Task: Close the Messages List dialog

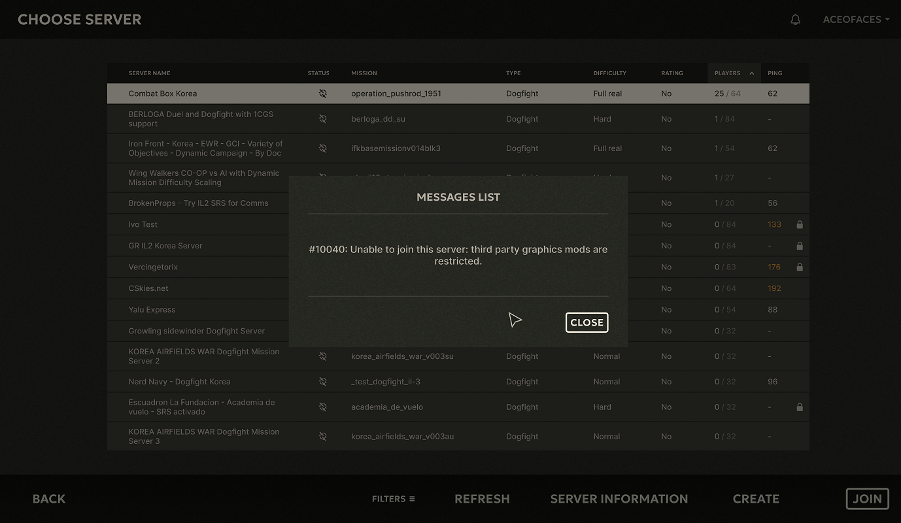Action: (x=586, y=322)
